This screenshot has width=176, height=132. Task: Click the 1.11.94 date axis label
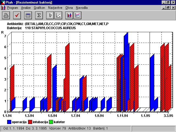pyautogui.click(x=122, y=116)
